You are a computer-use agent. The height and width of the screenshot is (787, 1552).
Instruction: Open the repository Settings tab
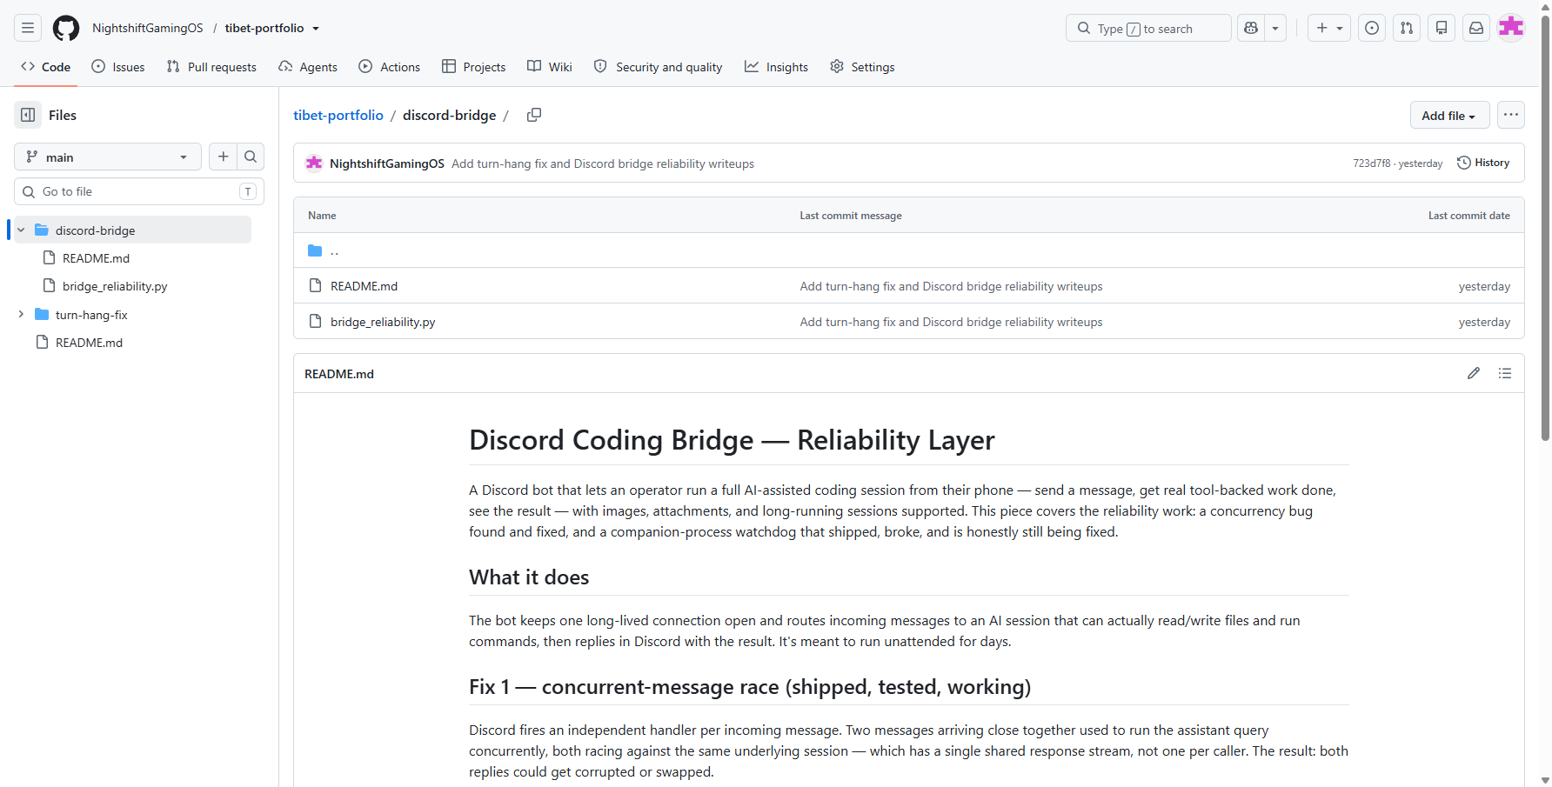862,67
